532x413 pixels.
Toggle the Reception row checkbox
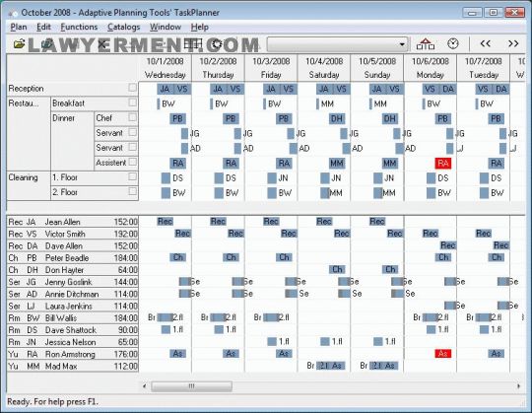pyautogui.click(x=133, y=88)
